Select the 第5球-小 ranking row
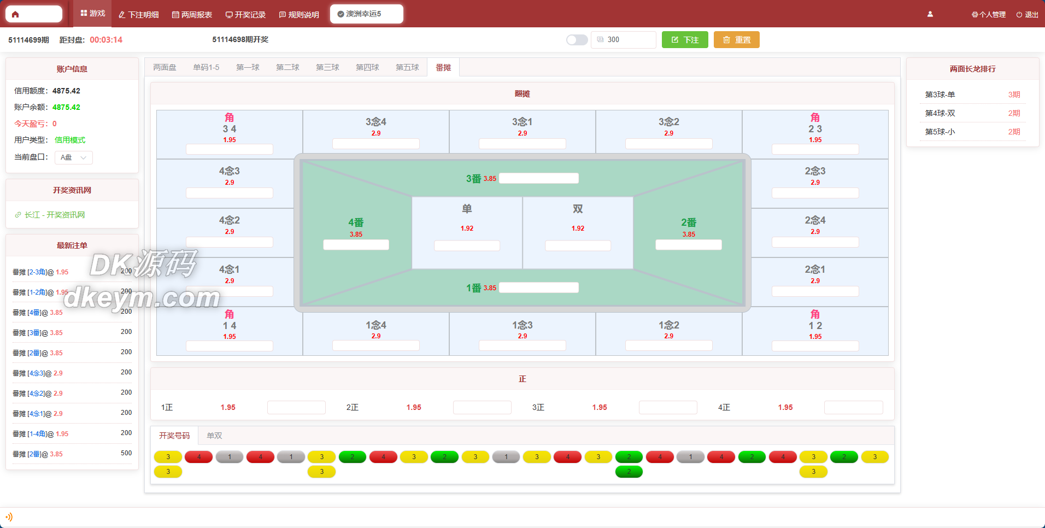 tap(972, 132)
